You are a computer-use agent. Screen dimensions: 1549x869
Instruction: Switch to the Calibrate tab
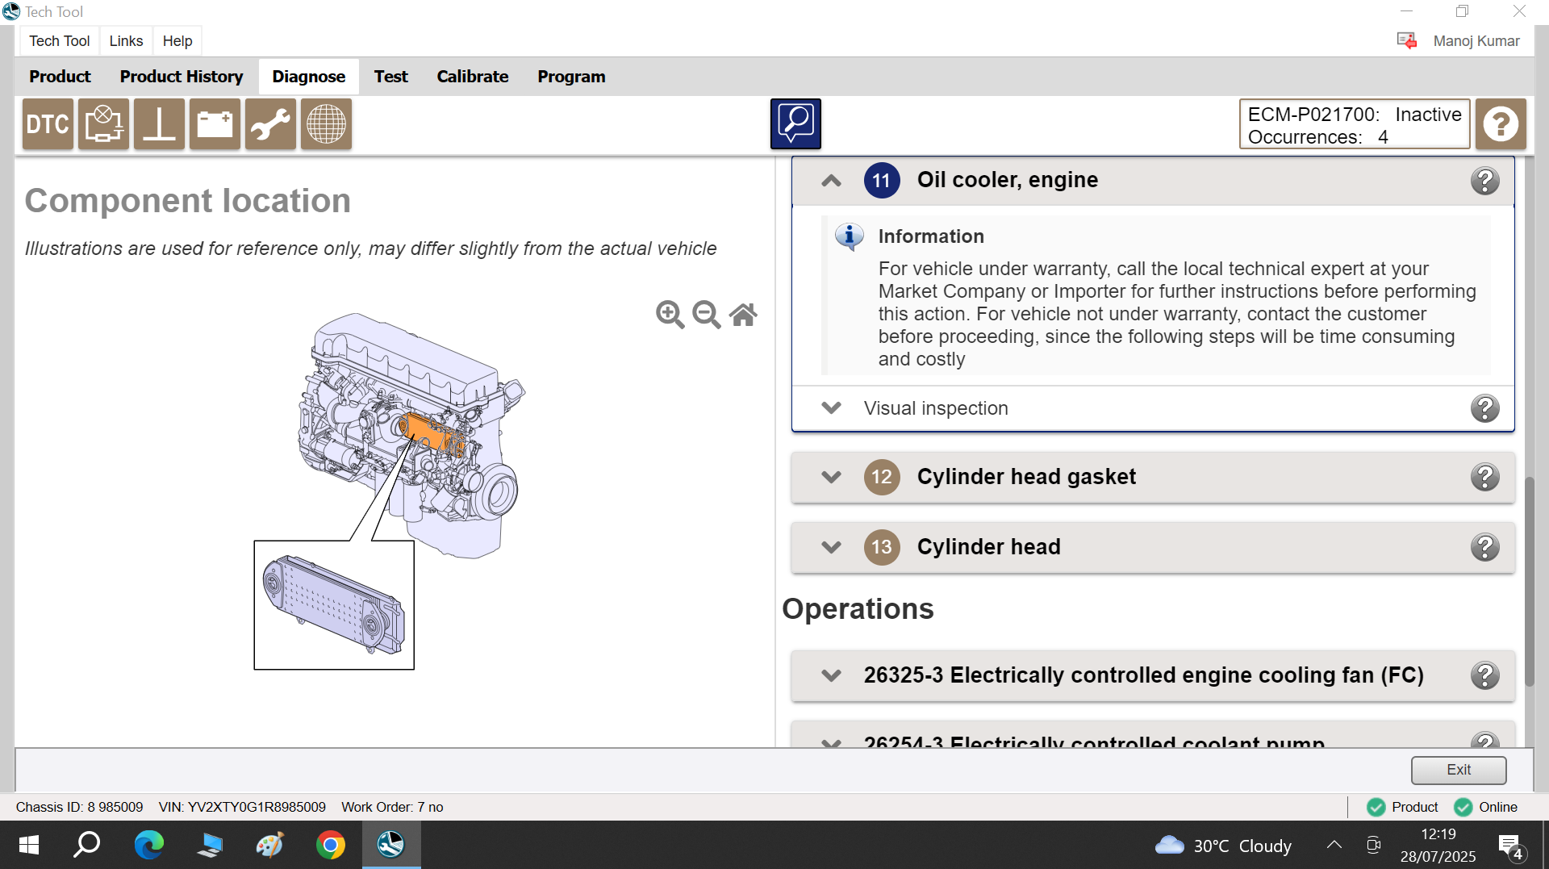tap(472, 77)
